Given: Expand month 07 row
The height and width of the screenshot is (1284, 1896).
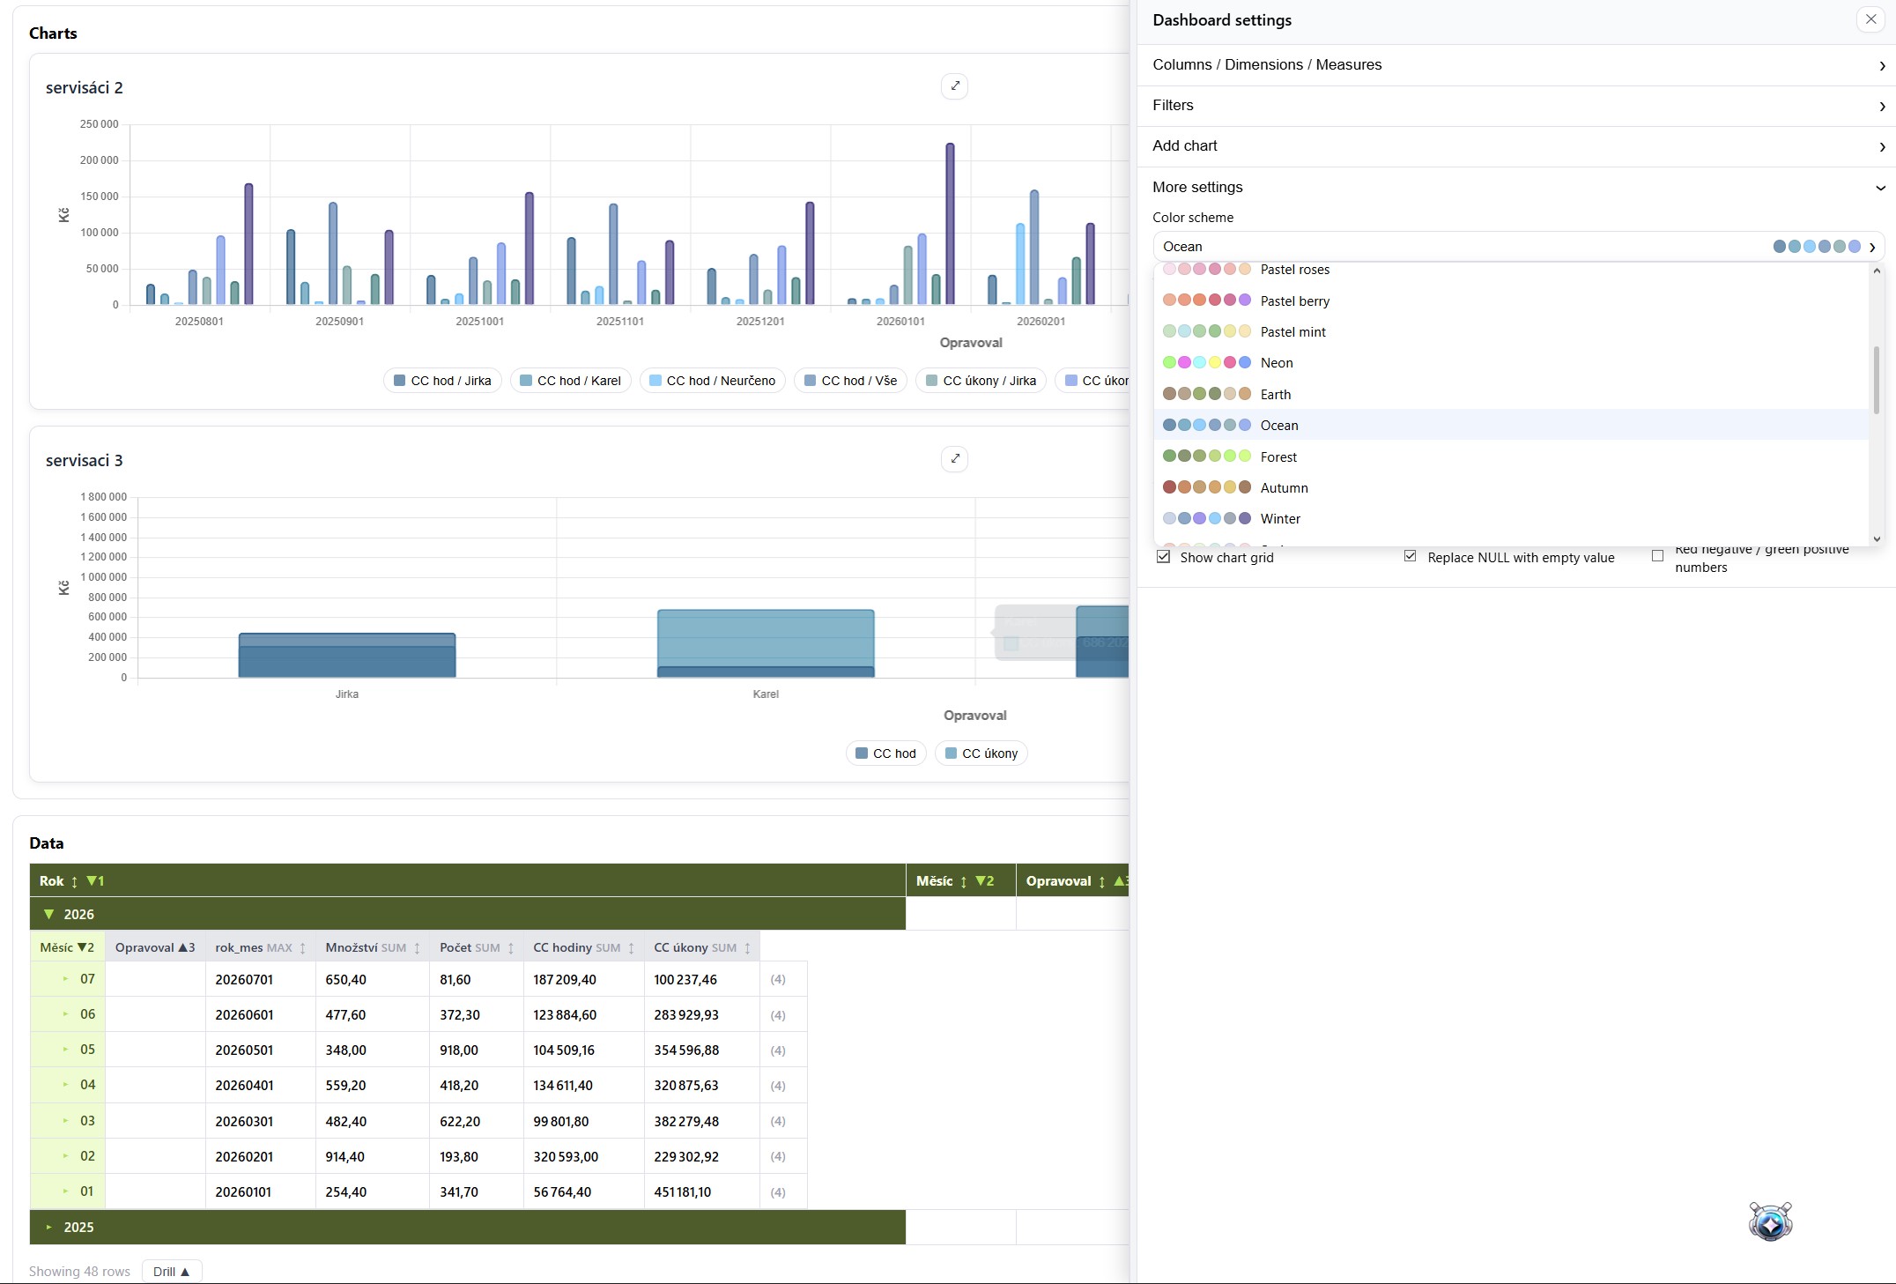Looking at the screenshot, I should click(x=65, y=979).
